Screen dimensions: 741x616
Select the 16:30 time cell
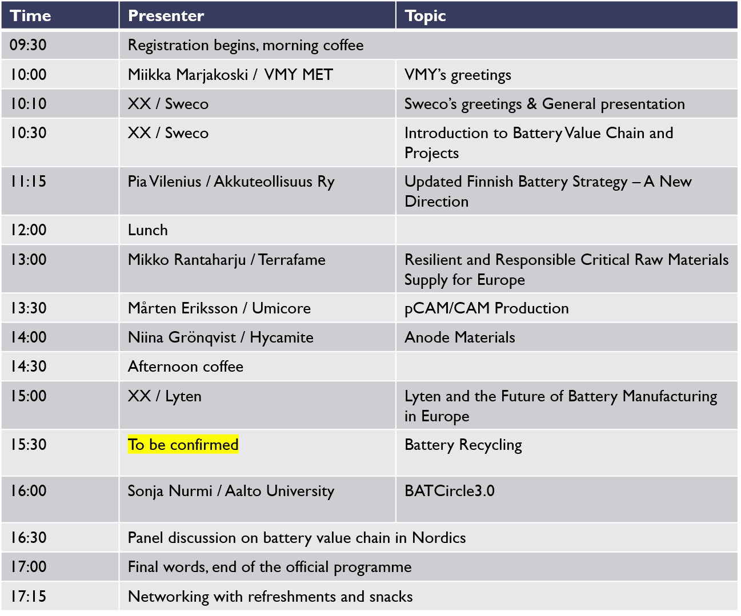pyautogui.click(x=60, y=538)
